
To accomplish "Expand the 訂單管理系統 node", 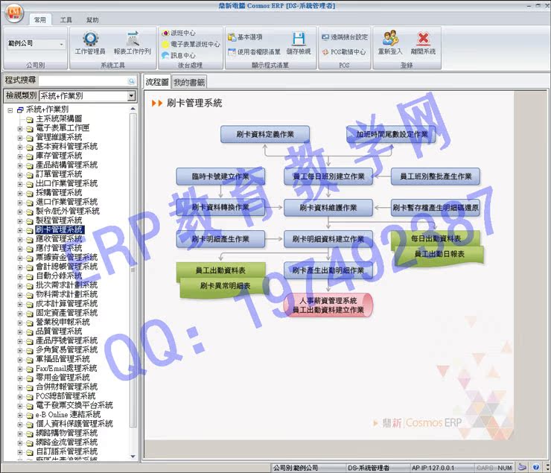I will pyautogui.click(x=20, y=175).
